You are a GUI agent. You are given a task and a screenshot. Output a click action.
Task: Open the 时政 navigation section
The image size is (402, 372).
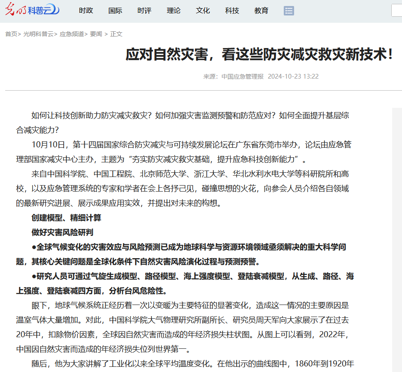point(86,11)
